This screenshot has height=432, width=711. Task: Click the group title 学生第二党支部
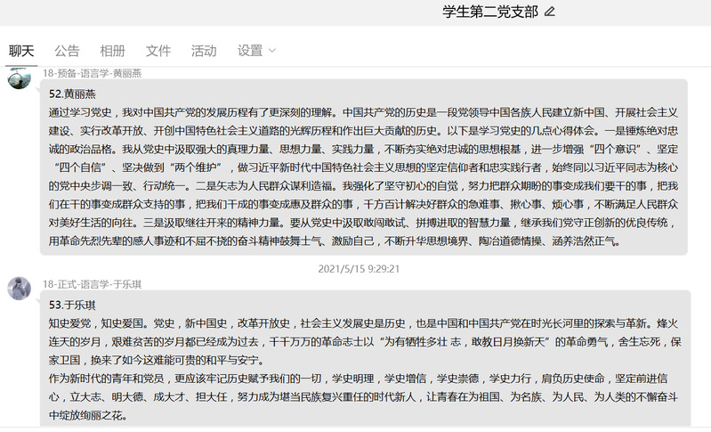pos(489,12)
